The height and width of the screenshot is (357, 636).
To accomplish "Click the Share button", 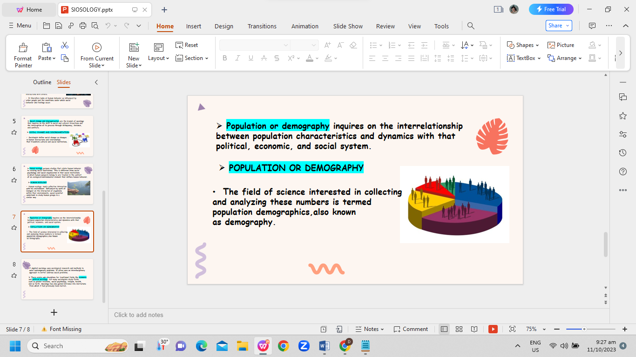I will pos(558,26).
